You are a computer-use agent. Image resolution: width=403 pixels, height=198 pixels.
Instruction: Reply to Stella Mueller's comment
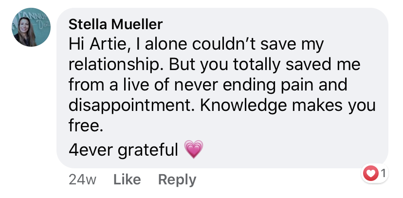177,180
